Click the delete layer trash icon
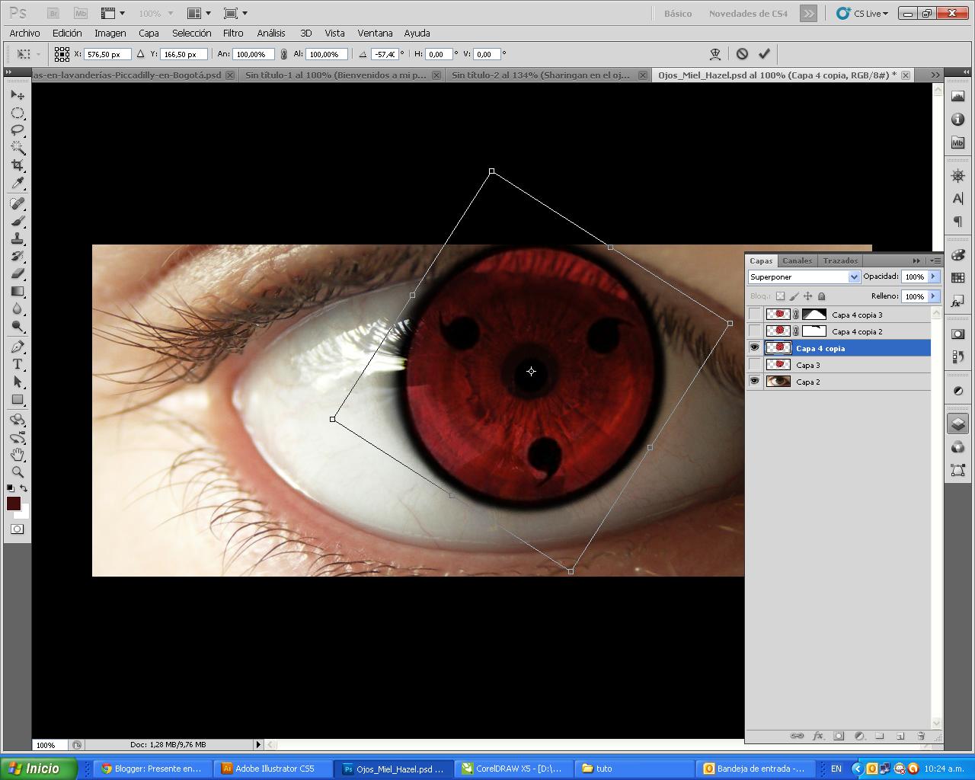 [921, 736]
